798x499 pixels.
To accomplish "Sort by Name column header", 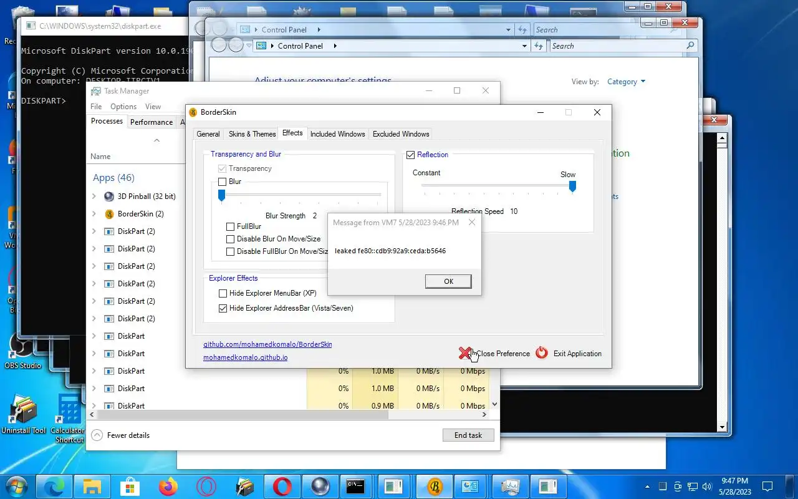I will coord(100,157).
